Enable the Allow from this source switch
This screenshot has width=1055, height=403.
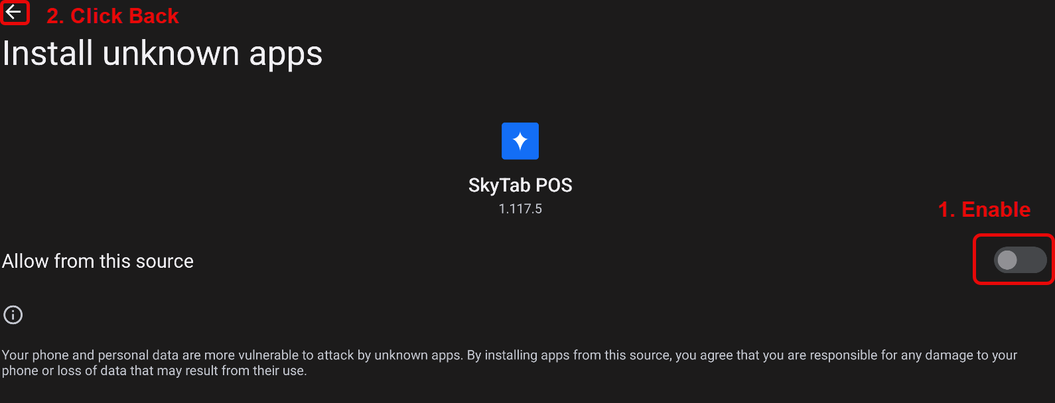pyautogui.click(x=1020, y=260)
